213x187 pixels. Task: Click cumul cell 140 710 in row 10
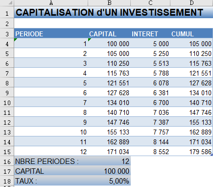[x=191, y=103]
